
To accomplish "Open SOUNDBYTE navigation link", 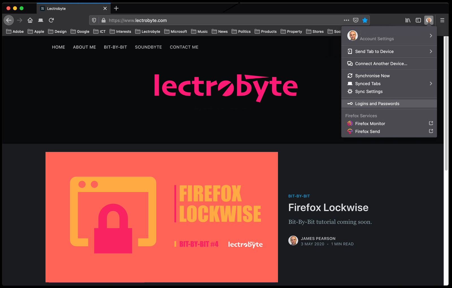I will tap(148, 47).
